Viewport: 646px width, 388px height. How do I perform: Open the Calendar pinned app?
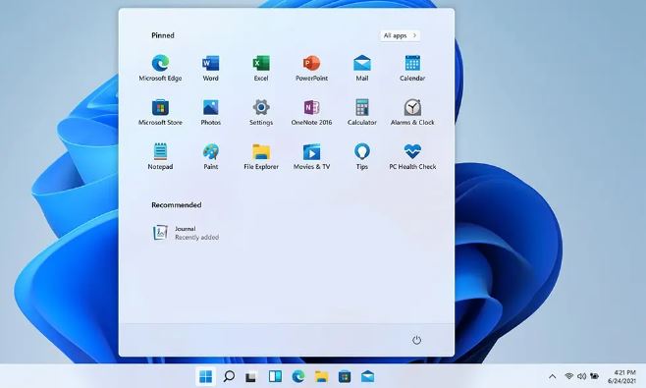pos(412,69)
